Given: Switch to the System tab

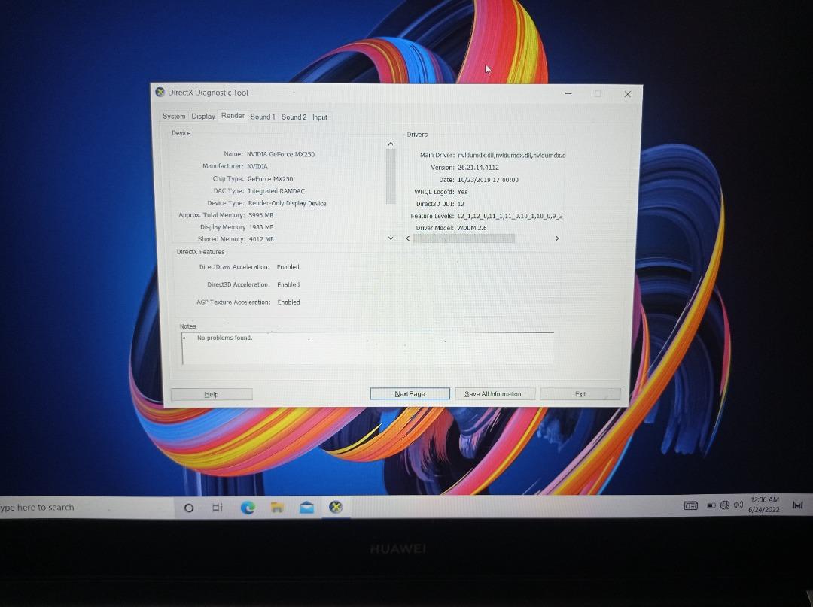Looking at the screenshot, I should 174,117.
